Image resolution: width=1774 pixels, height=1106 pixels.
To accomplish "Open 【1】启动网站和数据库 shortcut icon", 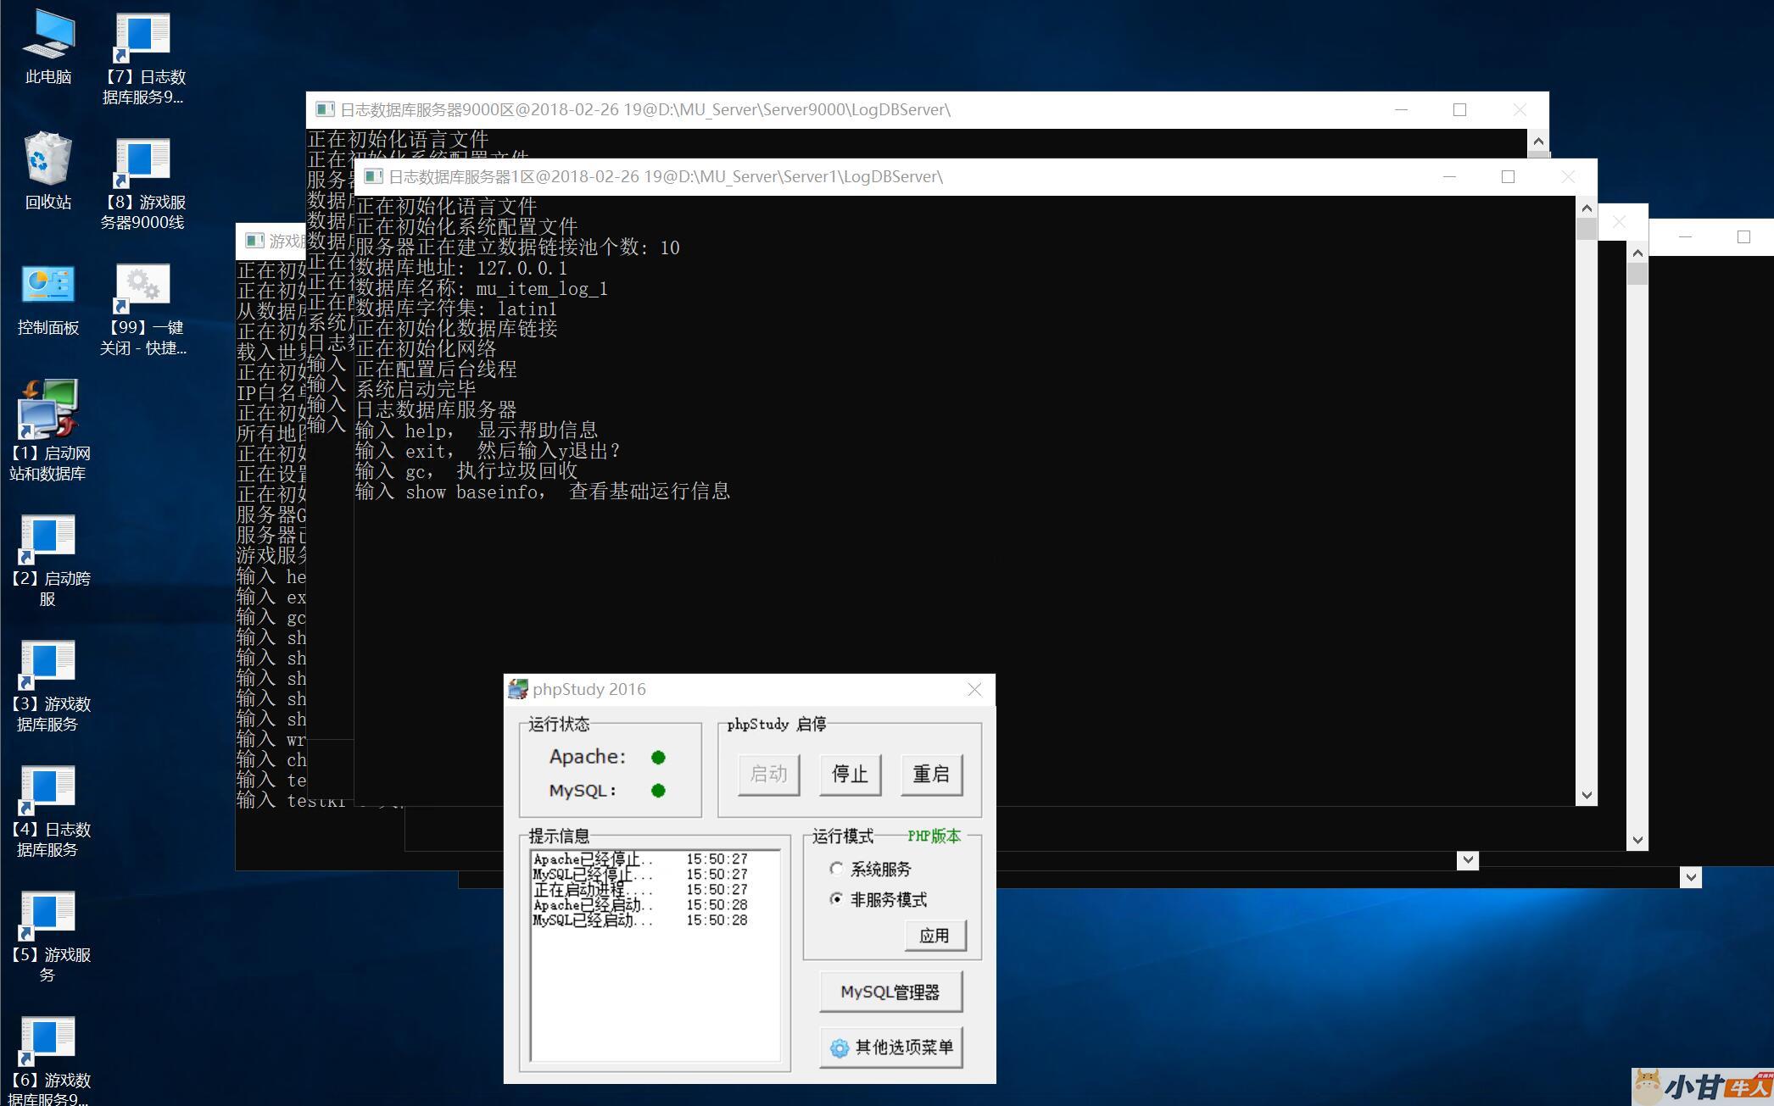I will pyautogui.click(x=48, y=409).
